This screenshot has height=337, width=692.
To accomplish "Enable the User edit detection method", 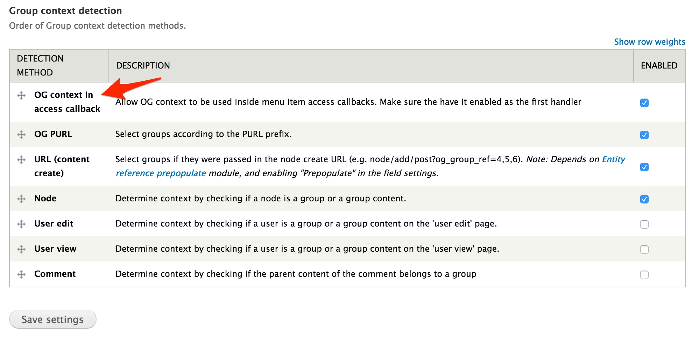I will coord(644,224).
